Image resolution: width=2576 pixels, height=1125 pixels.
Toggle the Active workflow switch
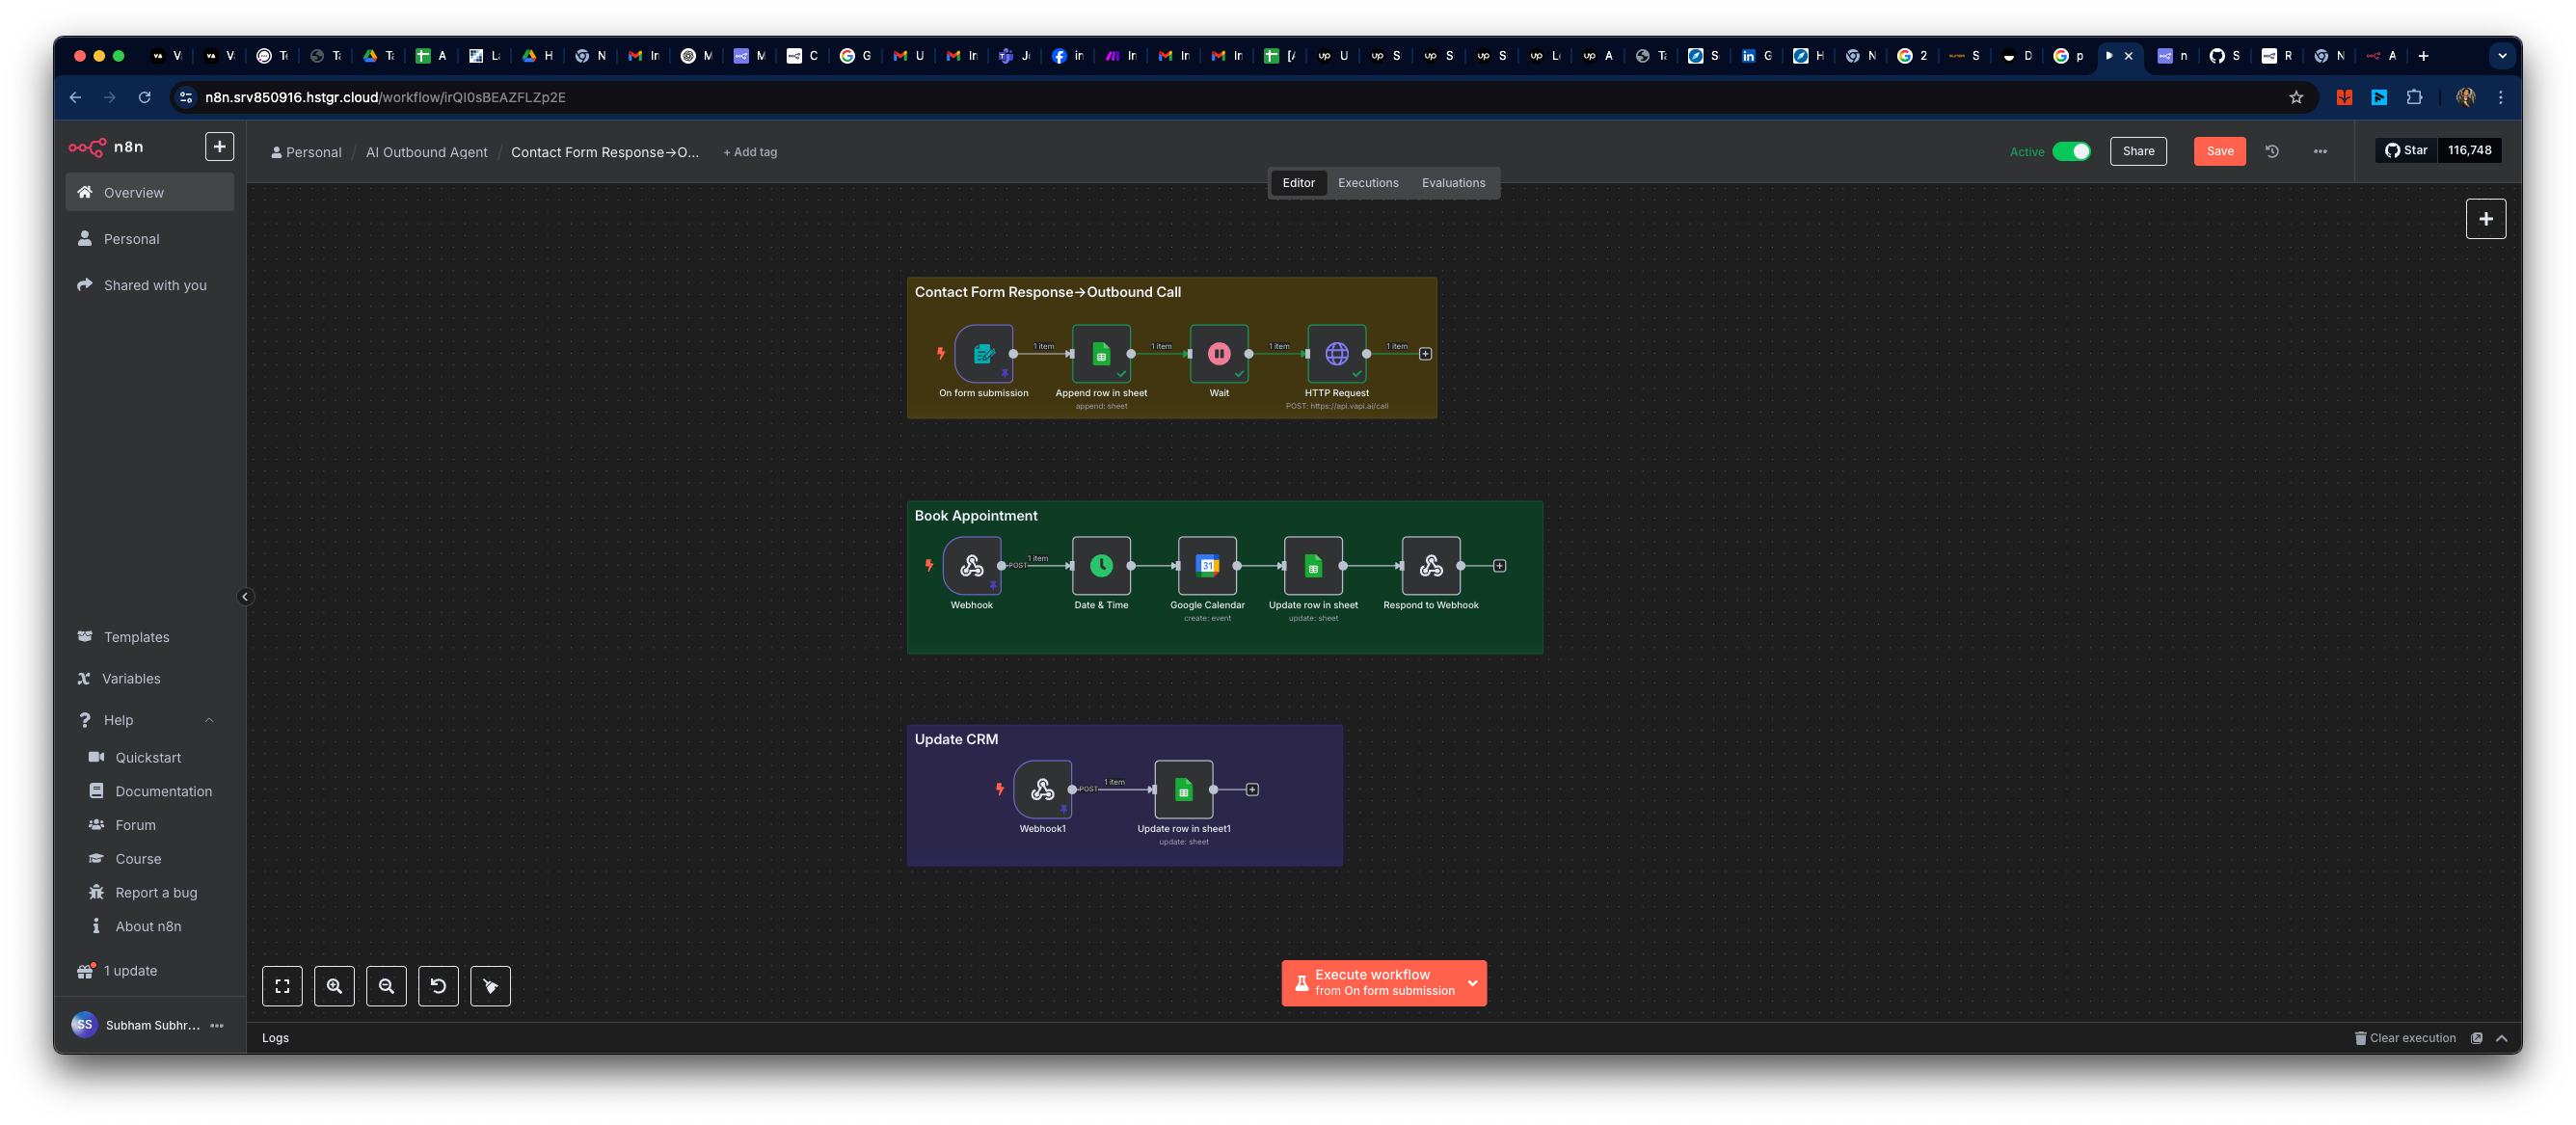2071,151
